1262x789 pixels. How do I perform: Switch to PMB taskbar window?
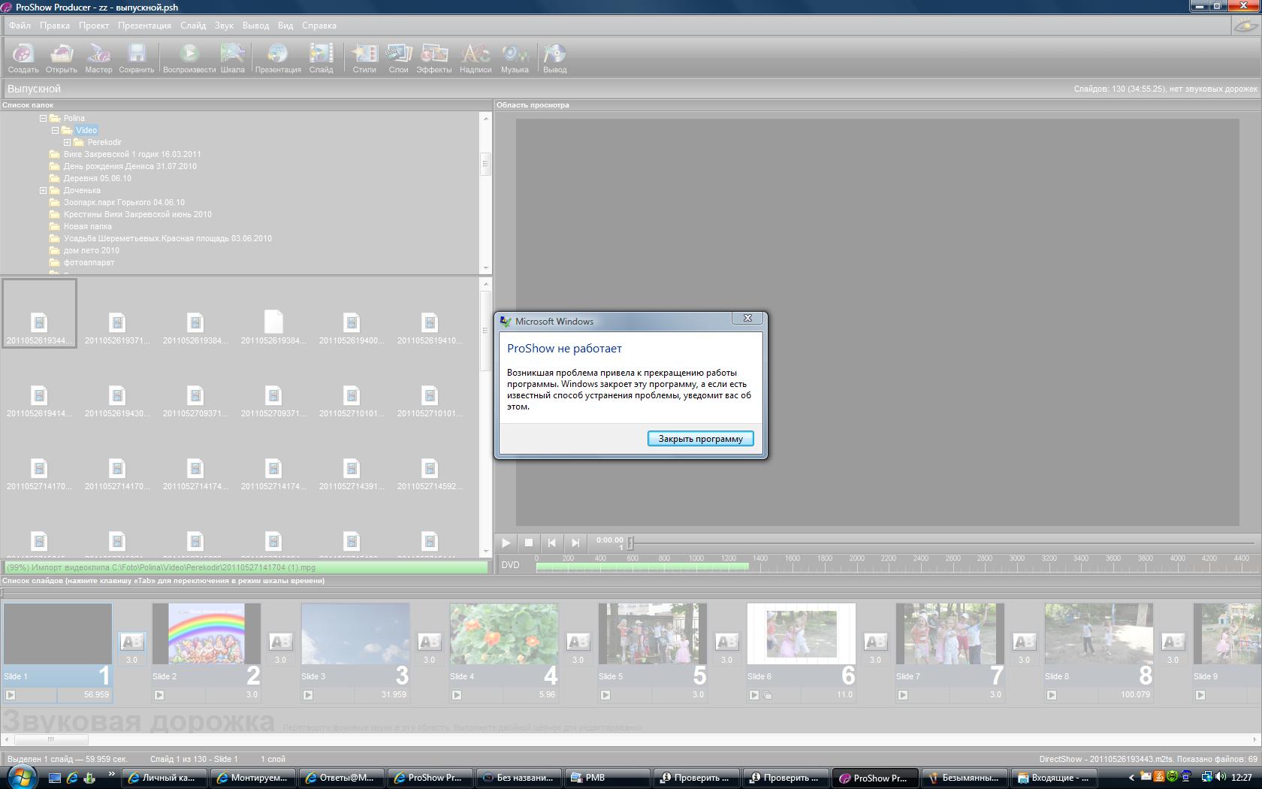pyautogui.click(x=608, y=778)
